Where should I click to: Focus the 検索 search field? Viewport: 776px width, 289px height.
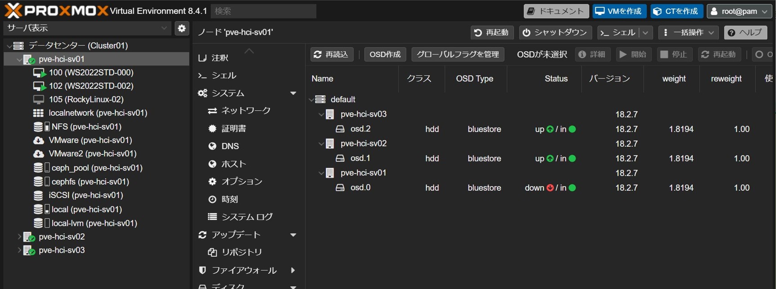[263, 11]
